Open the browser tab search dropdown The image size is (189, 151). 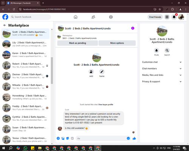click(x=3, y=3)
